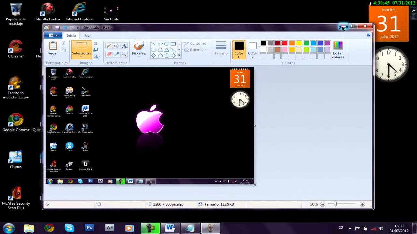The image size is (417, 234).
Task: Choose the Diamond shape in Formas
Action: click(x=153, y=56)
